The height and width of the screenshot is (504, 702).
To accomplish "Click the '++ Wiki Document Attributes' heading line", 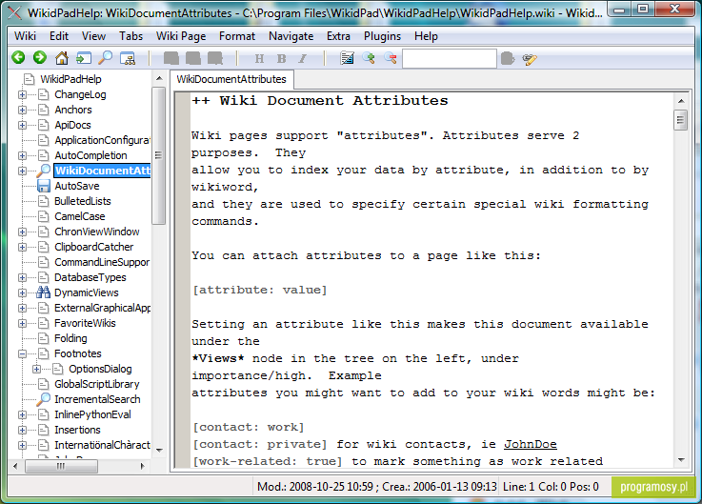I will 320,101.
